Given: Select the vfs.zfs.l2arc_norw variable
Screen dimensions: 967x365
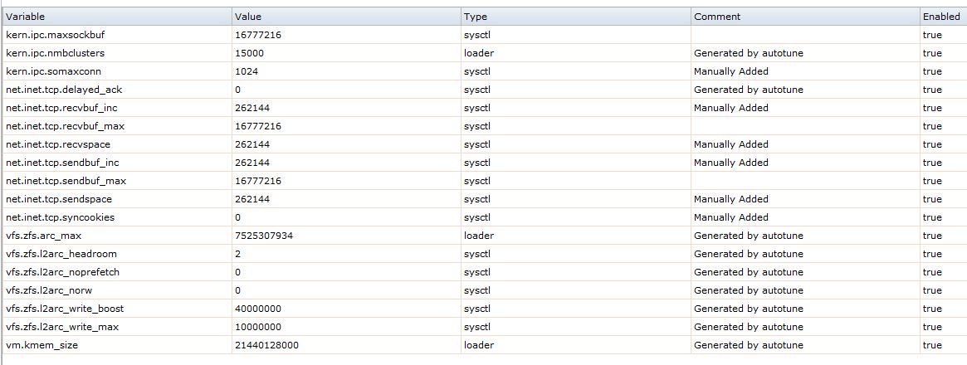Looking at the screenshot, I should pos(49,290).
